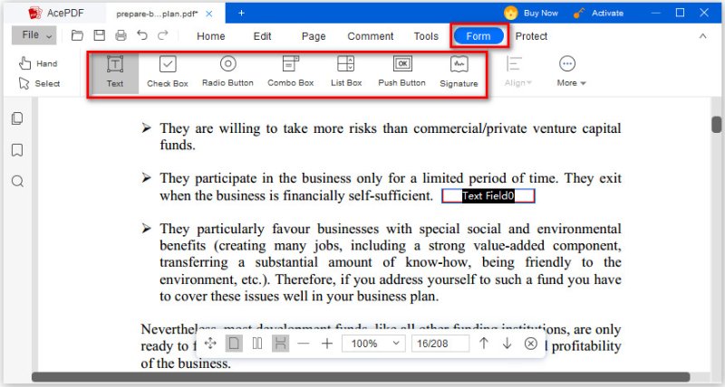Click the Activate button

[x=599, y=13]
